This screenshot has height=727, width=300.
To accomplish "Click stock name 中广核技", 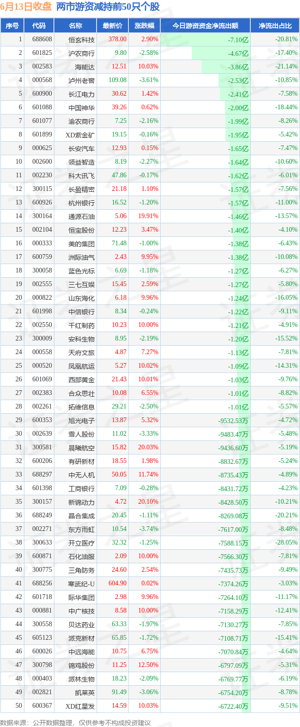I will click(x=82, y=611).
